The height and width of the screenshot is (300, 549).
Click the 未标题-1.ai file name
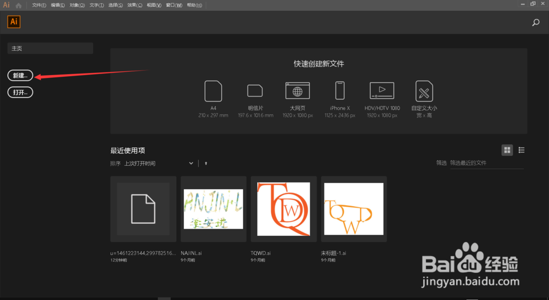click(333, 253)
